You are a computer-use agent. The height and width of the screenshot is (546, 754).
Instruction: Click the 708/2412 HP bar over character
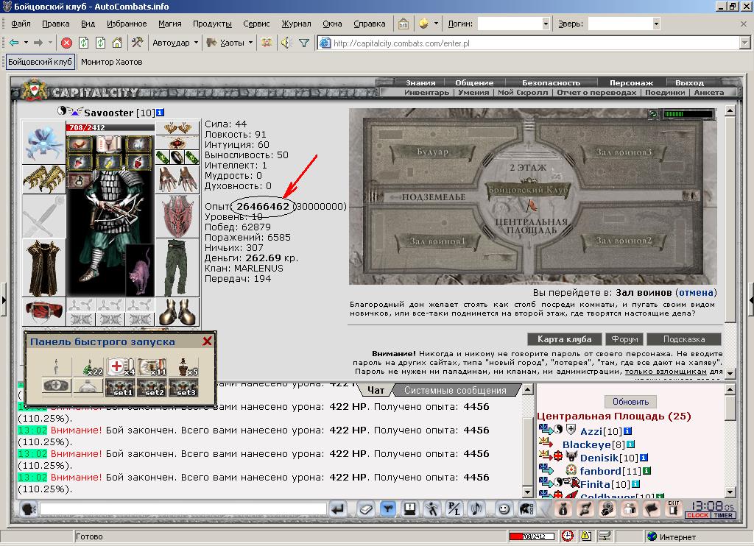pyautogui.click(x=110, y=127)
